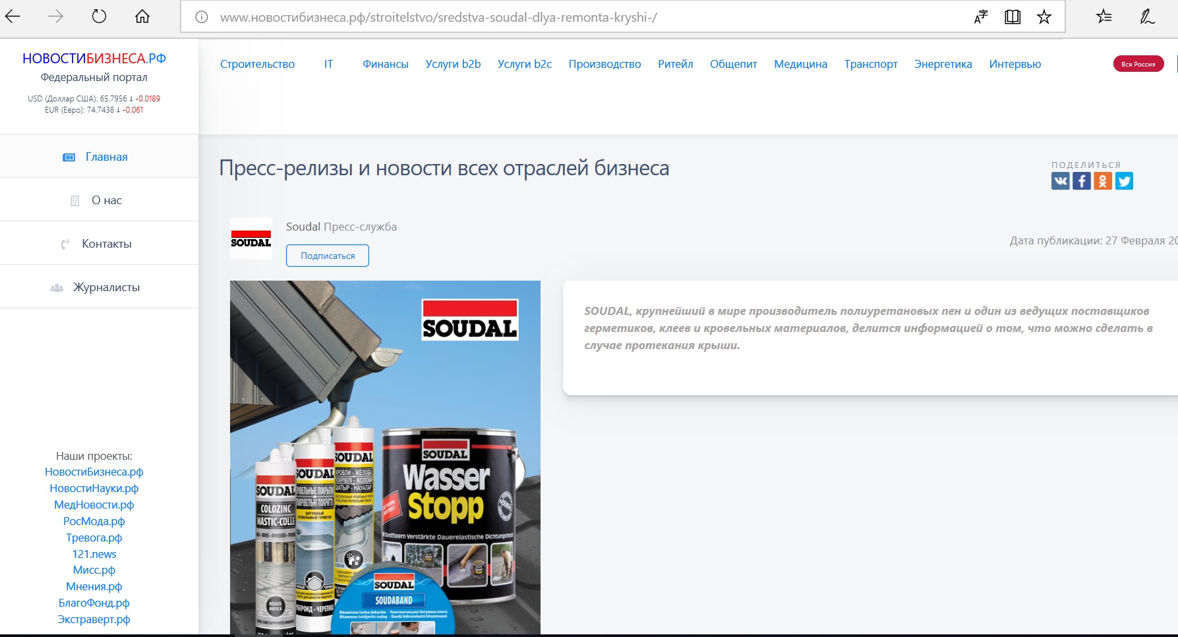Open the НовостиБизнеса.рф project link

click(x=94, y=472)
